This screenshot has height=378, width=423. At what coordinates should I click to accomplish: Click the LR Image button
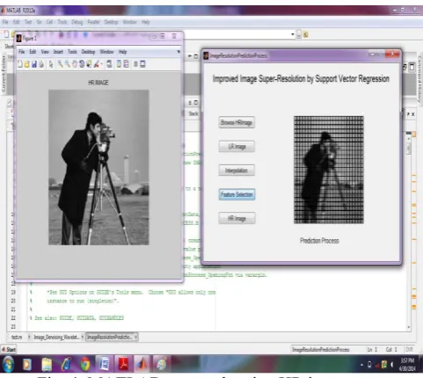point(237,146)
